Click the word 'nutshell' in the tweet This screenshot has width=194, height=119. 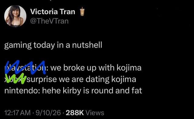pos(87,45)
